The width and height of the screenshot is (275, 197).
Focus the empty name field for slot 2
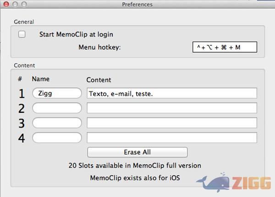click(x=57, y=108)
